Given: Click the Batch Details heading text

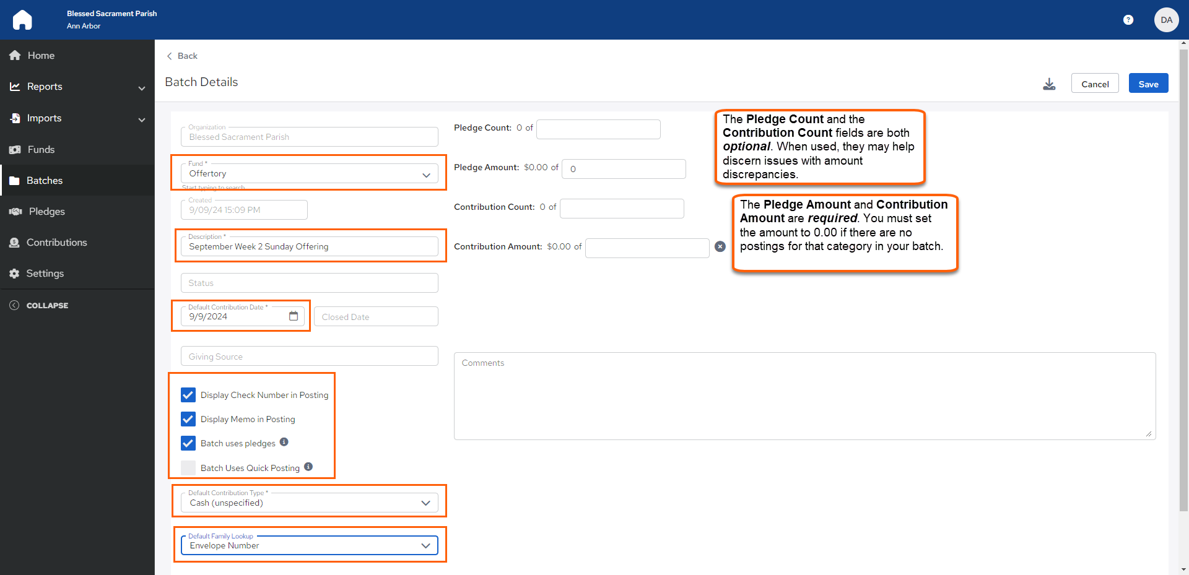Looking at the screenshot, I should (201, 82).
